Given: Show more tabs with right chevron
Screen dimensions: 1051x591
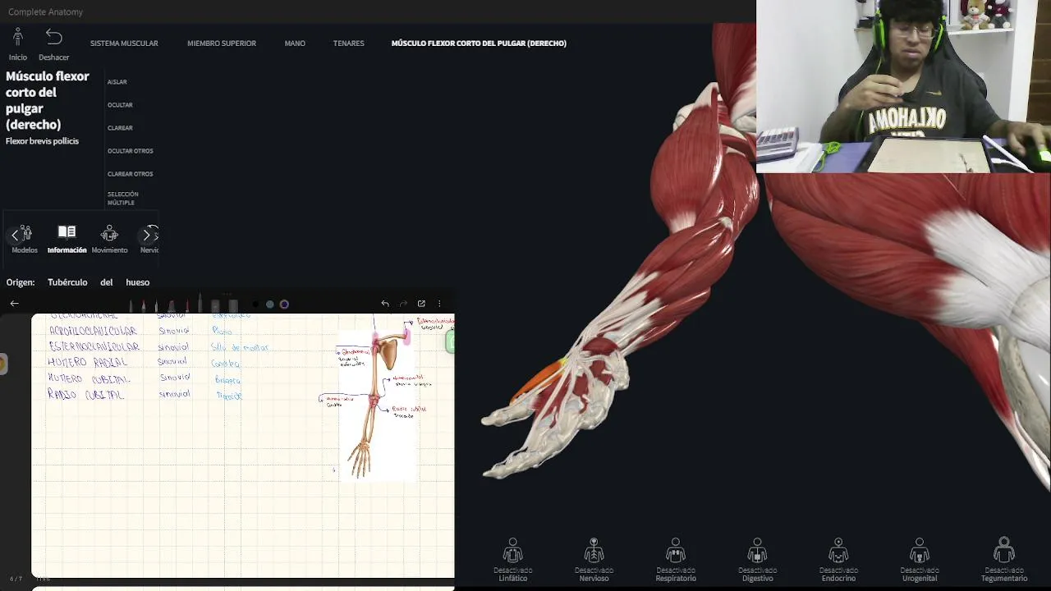Looking at the screenshot, I should pyautogui.click(x=147, y=236).
